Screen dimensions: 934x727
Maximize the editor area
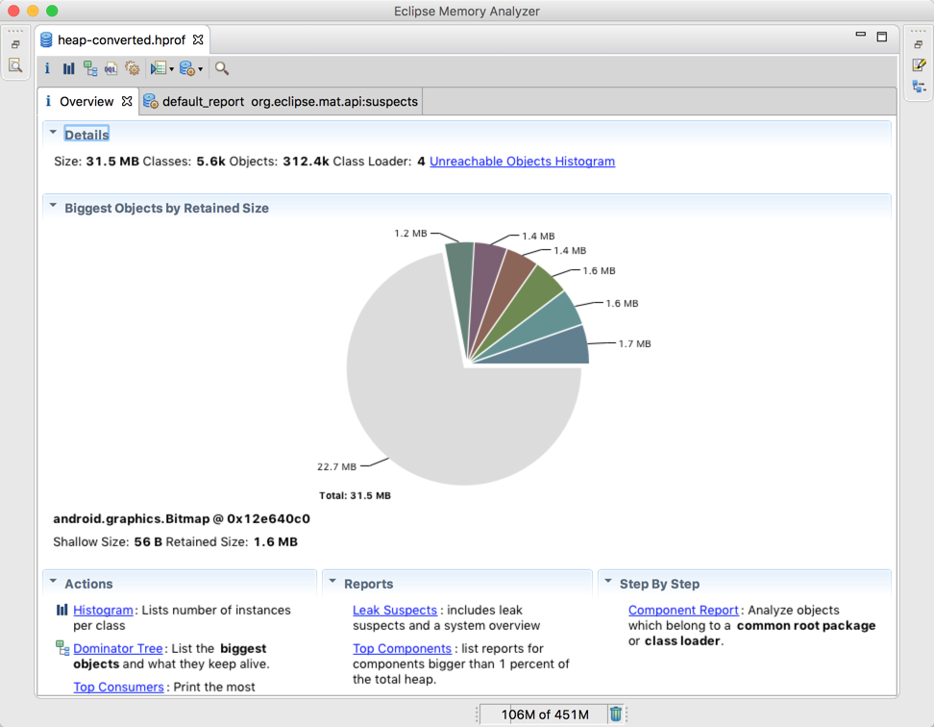pos(882,37)
